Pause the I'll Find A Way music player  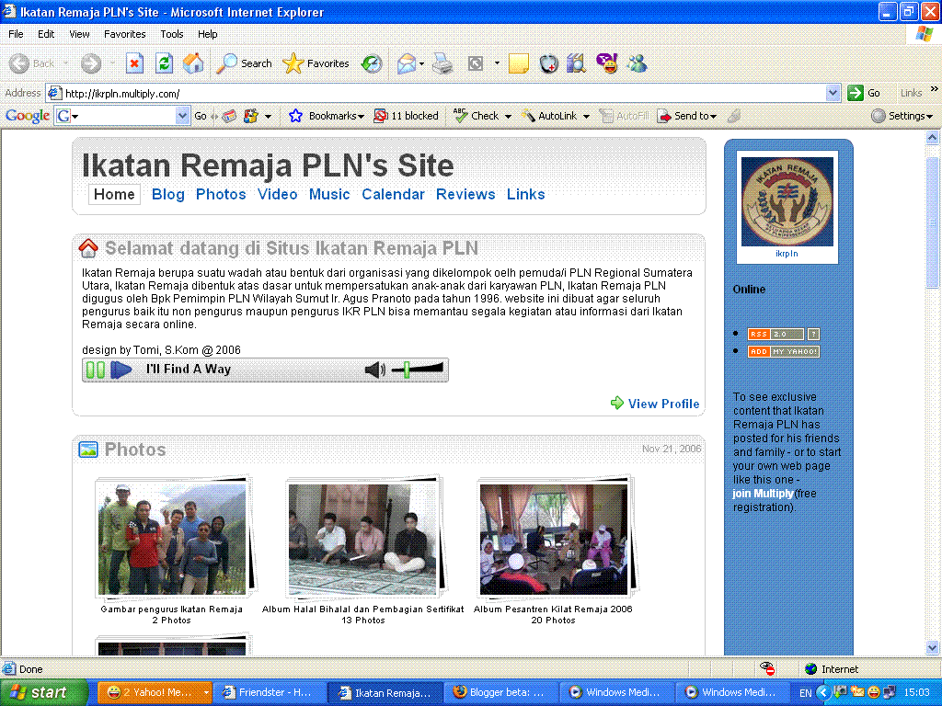(x=96, y=370)
